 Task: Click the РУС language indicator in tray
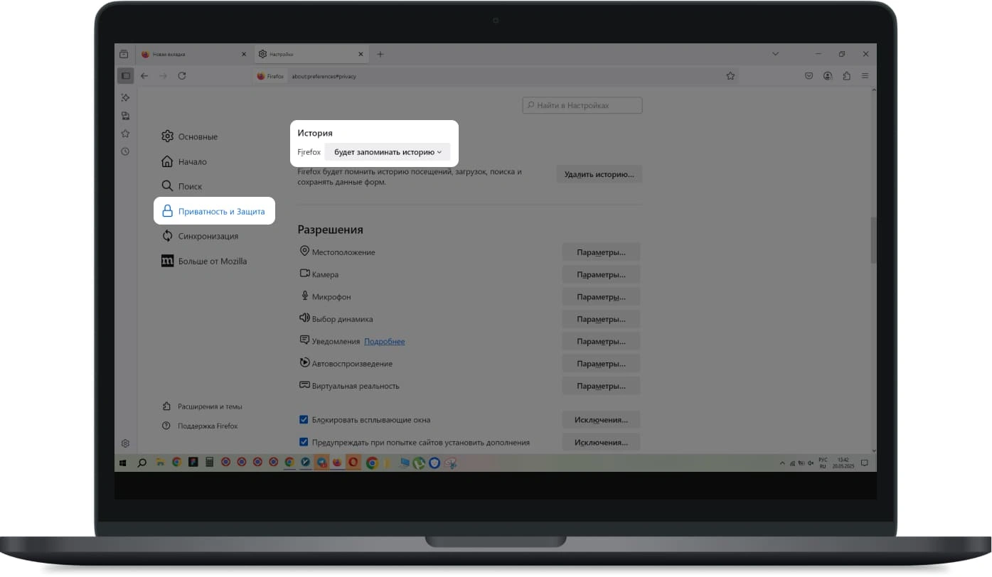click(x=823, y=463)
